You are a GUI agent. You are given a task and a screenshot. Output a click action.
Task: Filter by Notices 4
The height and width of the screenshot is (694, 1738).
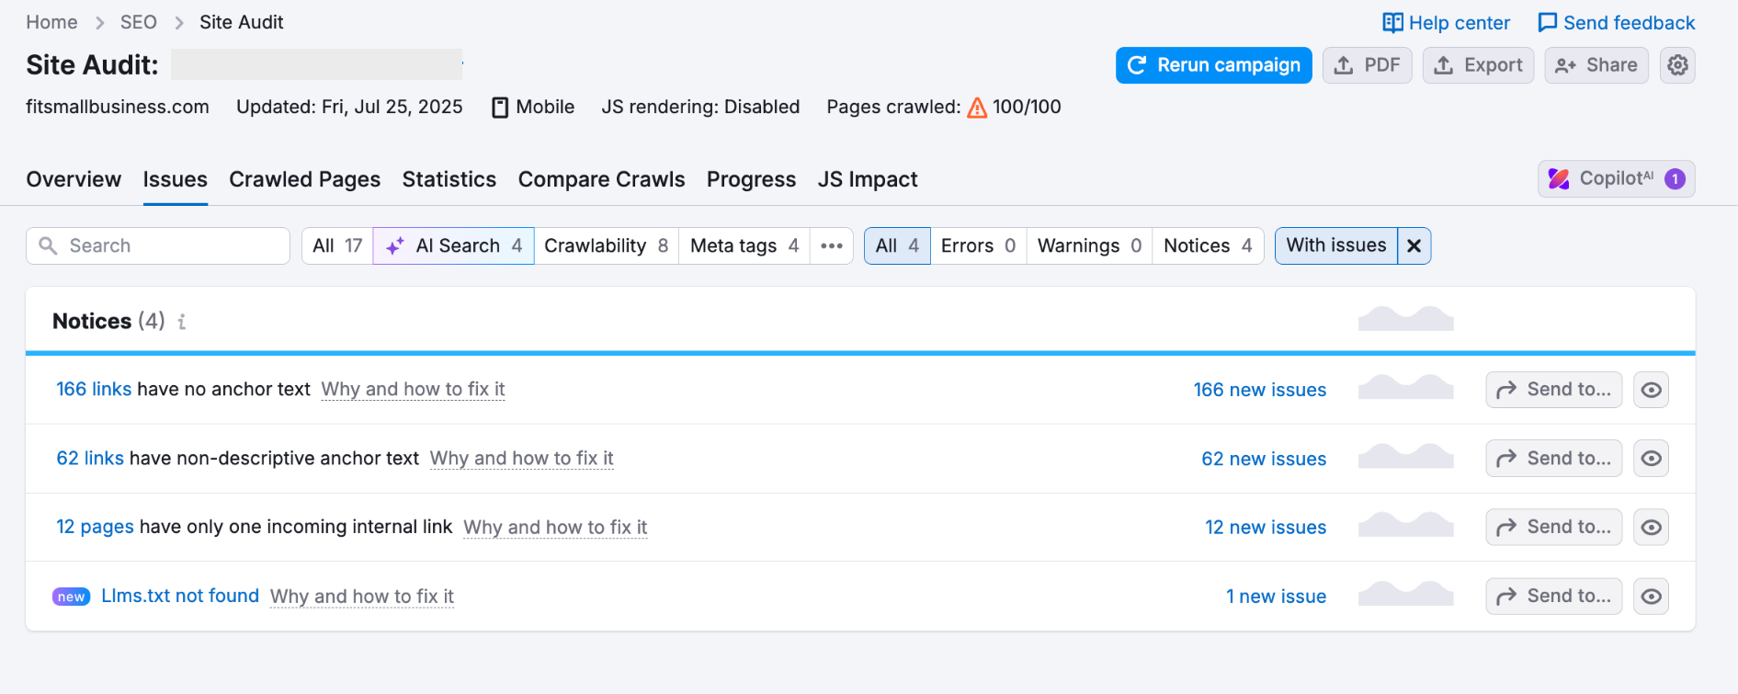click(1208, 245)
